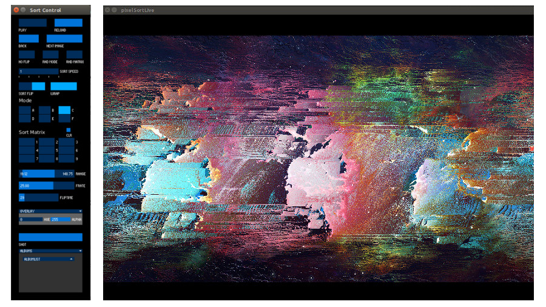Toggle Sort Matrix cell 7
Screen dimensions: 546x307
[x=27, y=159]
